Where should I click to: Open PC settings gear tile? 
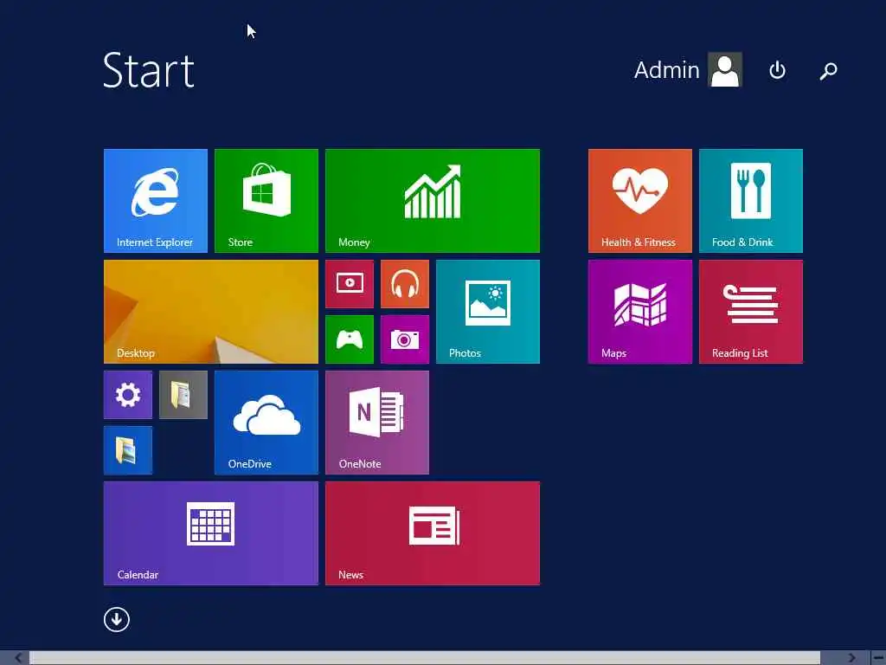[128, 395]
